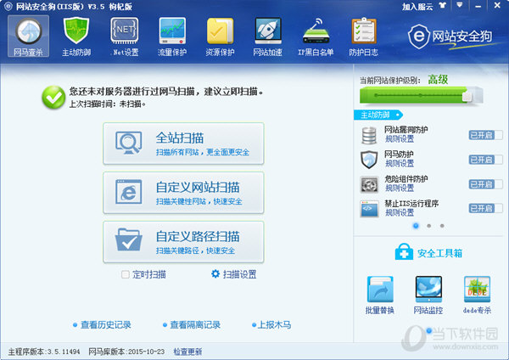Open 规则设置 under 网站漏洞防护
This screenshot has height=360, width=509.
pyautogui.click(x=400, y=139)
